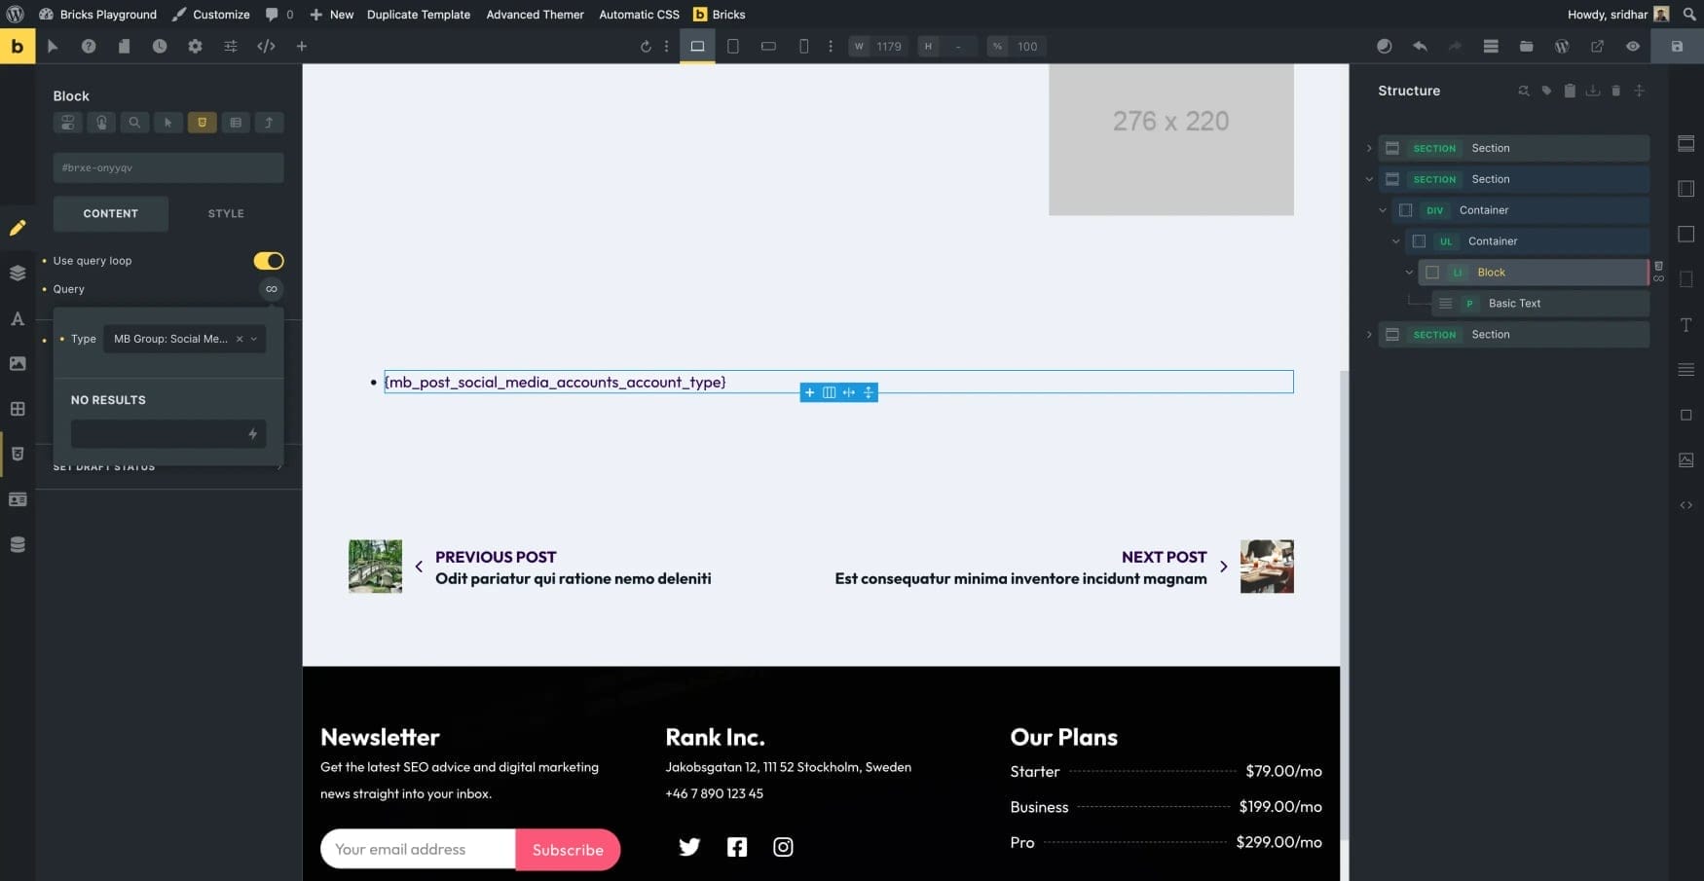The image size is (1704, 881).
Task: Switch to the STYLE tab
Action: click(x=226, y=214)
